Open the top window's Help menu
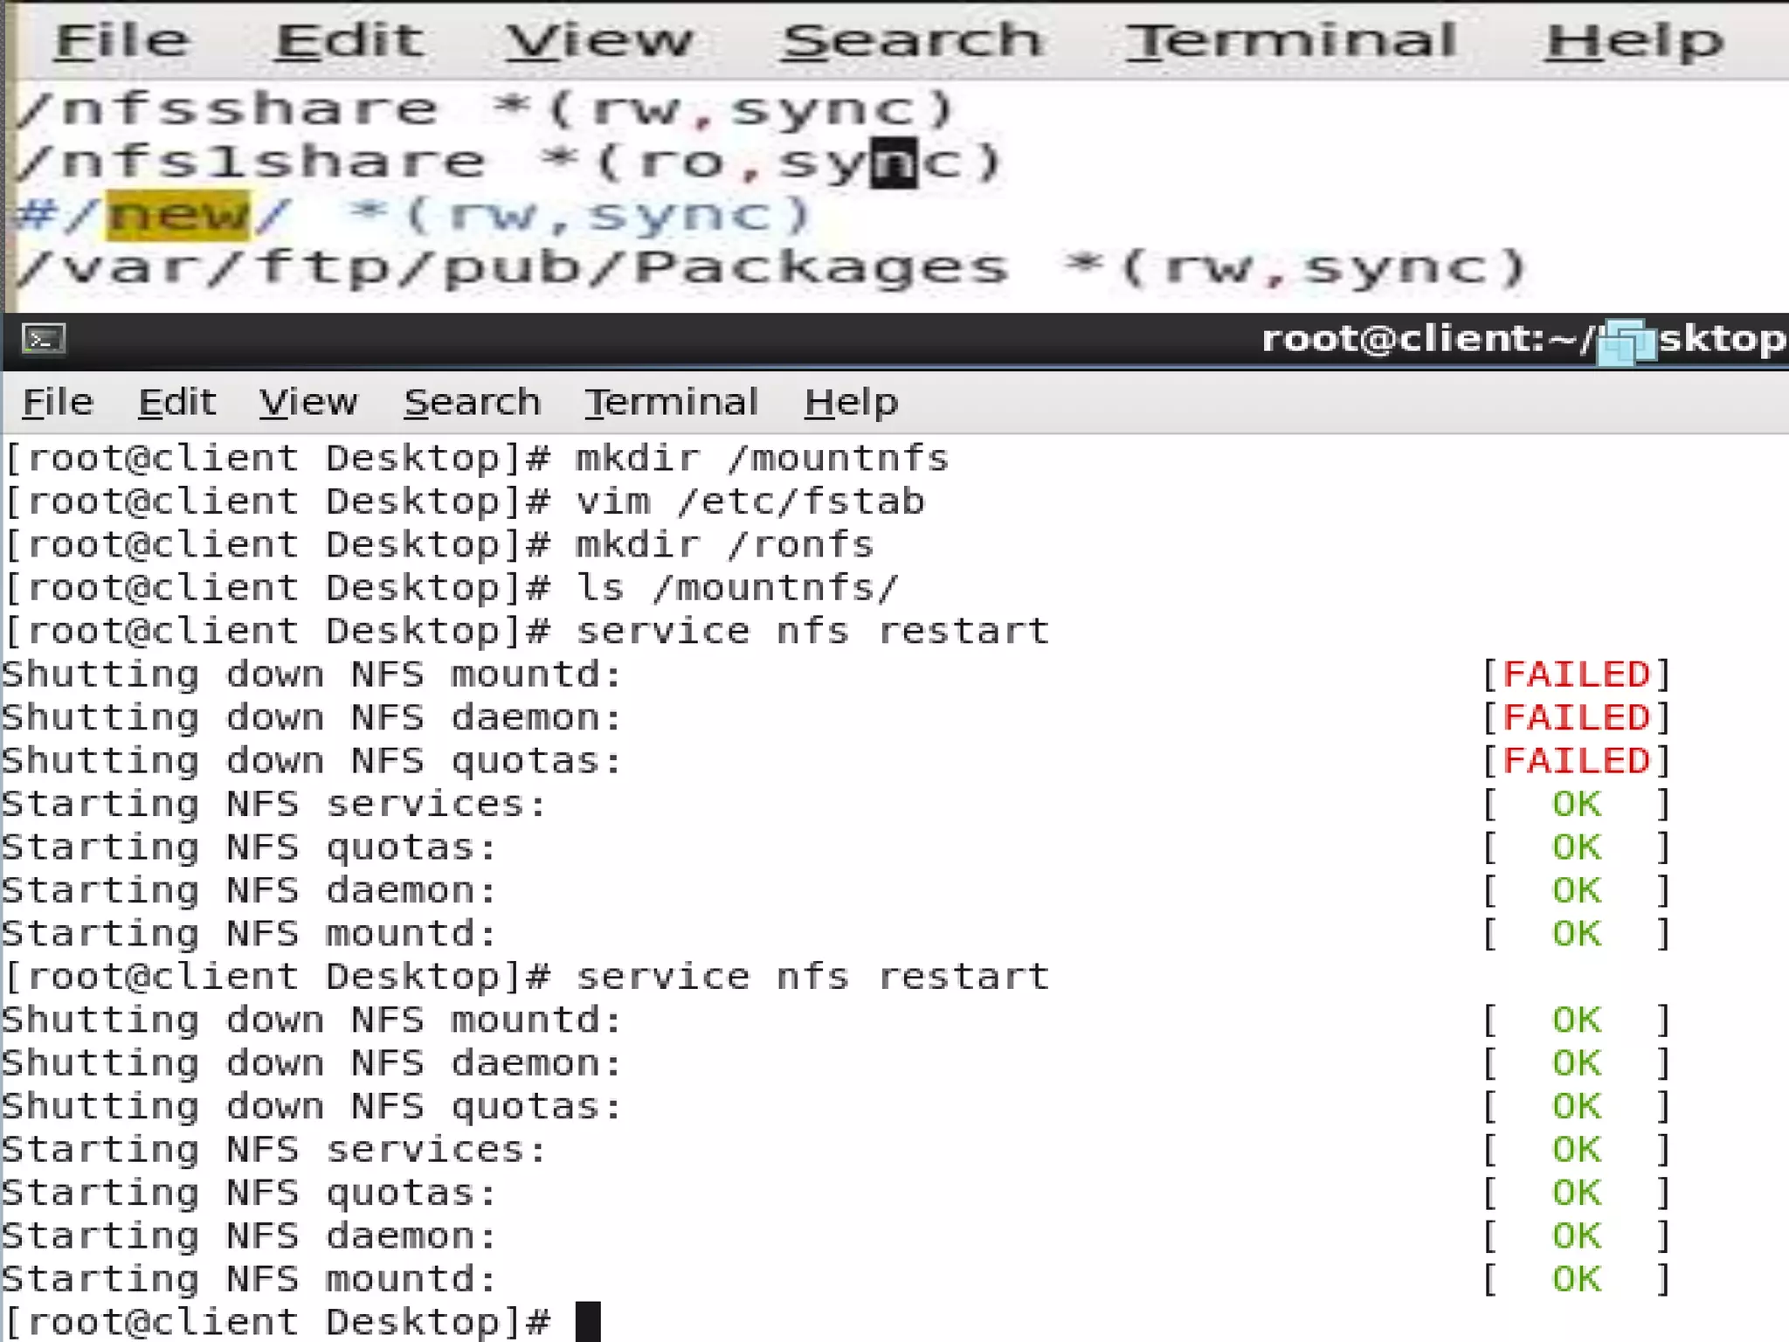This screenshot has width=1789, height=1342. coord(1634,41)
